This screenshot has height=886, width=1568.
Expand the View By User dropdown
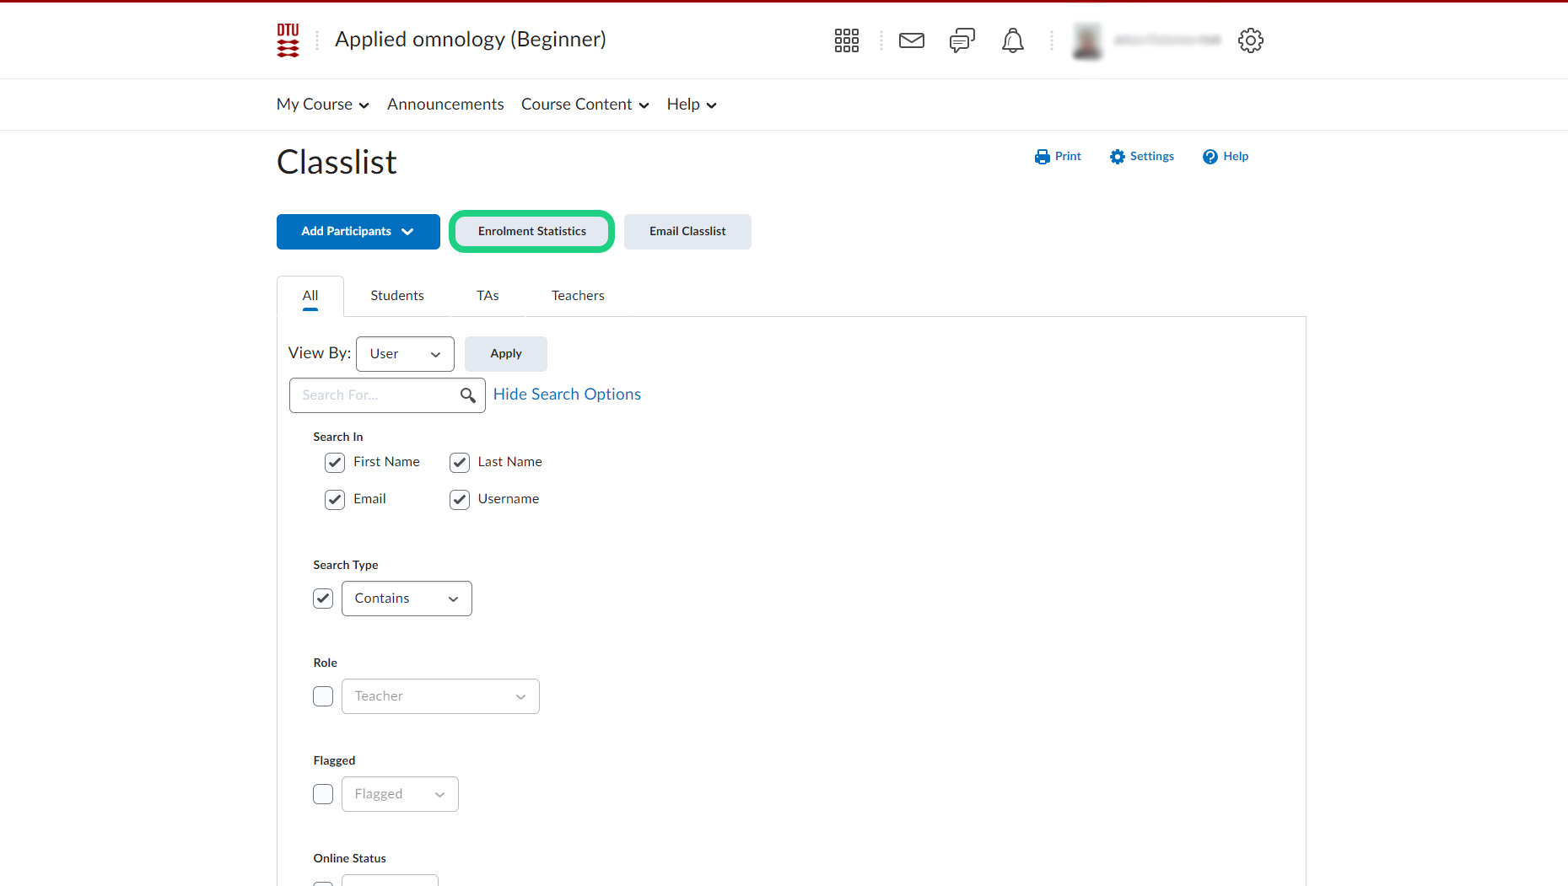[x=405, y=354]
